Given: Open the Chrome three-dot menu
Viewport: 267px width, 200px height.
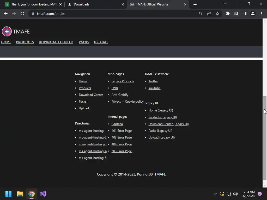Looking at the screenshot, I should (x=261, y=14).
